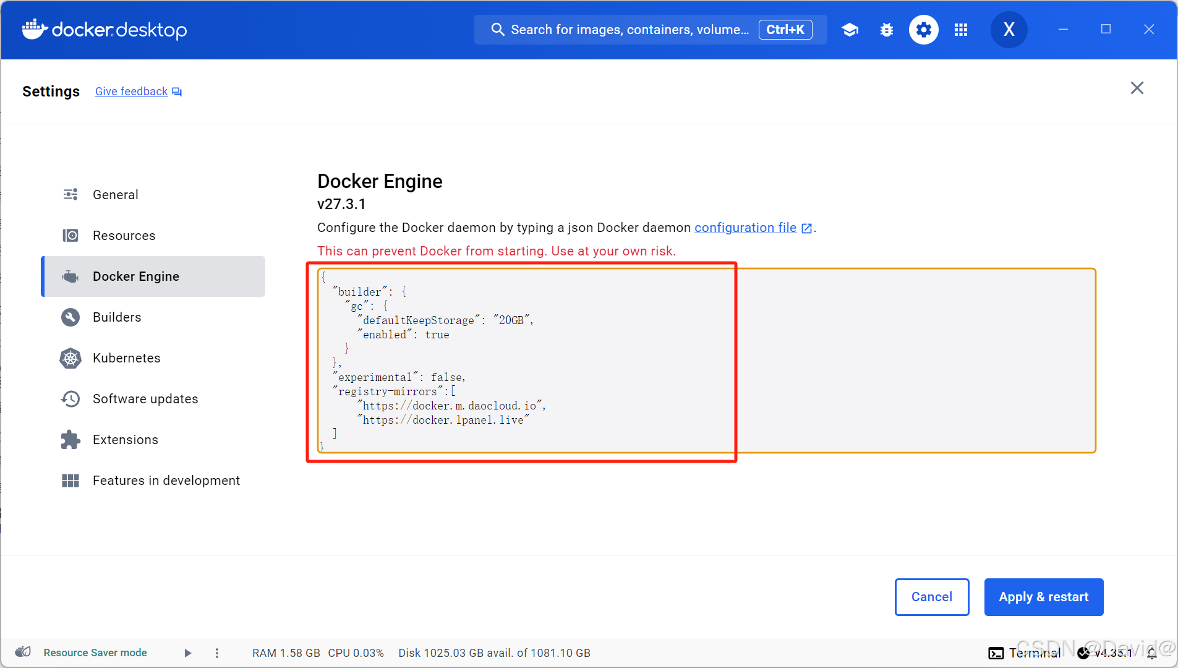Open the Features in development tab
1178x668 pixels.
[154, 481]
